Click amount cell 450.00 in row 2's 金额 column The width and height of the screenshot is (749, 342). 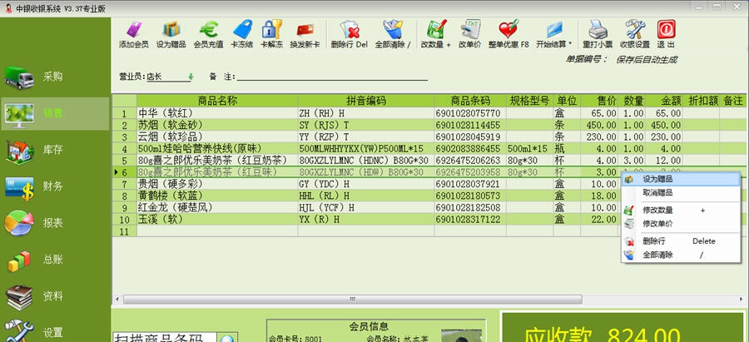[x=664, y=125]
